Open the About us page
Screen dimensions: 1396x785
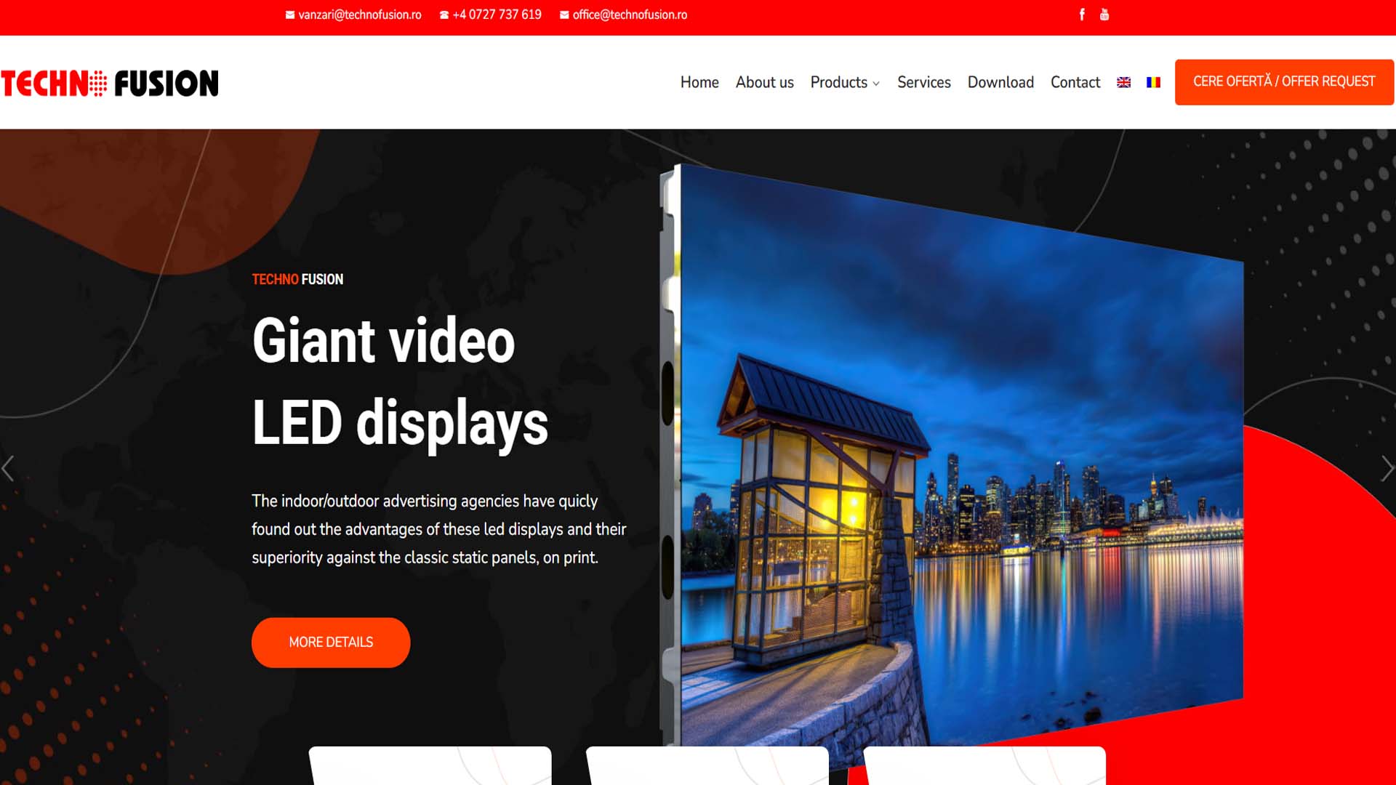[764, 82]
